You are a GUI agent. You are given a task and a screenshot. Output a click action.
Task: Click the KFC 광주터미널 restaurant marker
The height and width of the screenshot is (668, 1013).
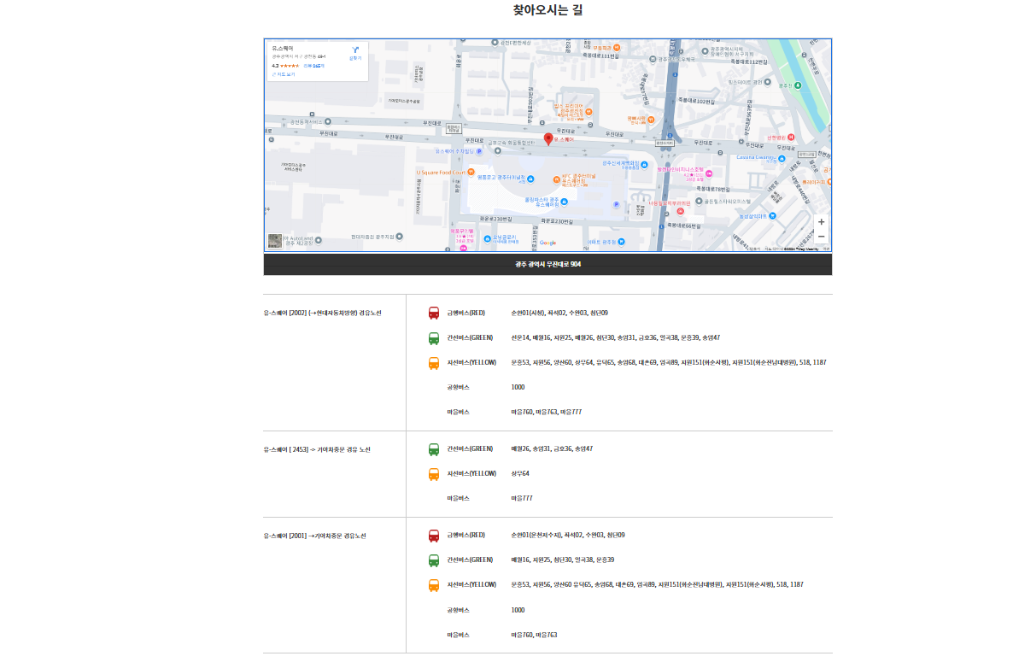[556, 180]
